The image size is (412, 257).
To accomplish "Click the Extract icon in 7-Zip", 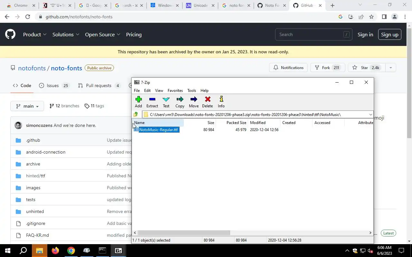I will coord(152,102).
